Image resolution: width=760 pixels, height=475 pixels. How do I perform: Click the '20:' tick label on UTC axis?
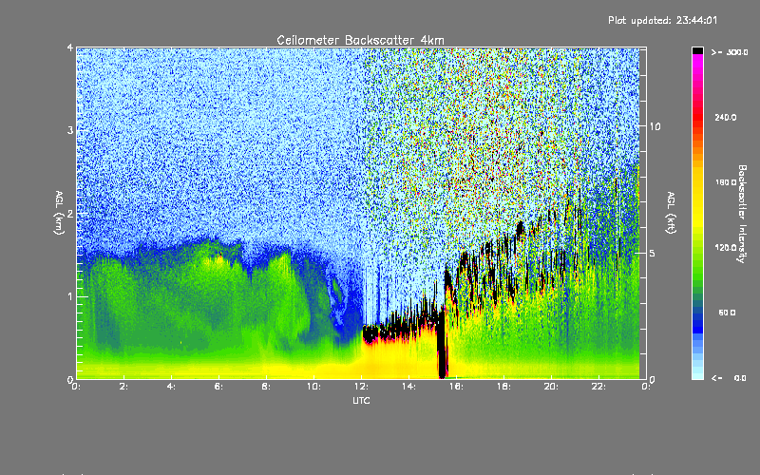tap(551, 387)
